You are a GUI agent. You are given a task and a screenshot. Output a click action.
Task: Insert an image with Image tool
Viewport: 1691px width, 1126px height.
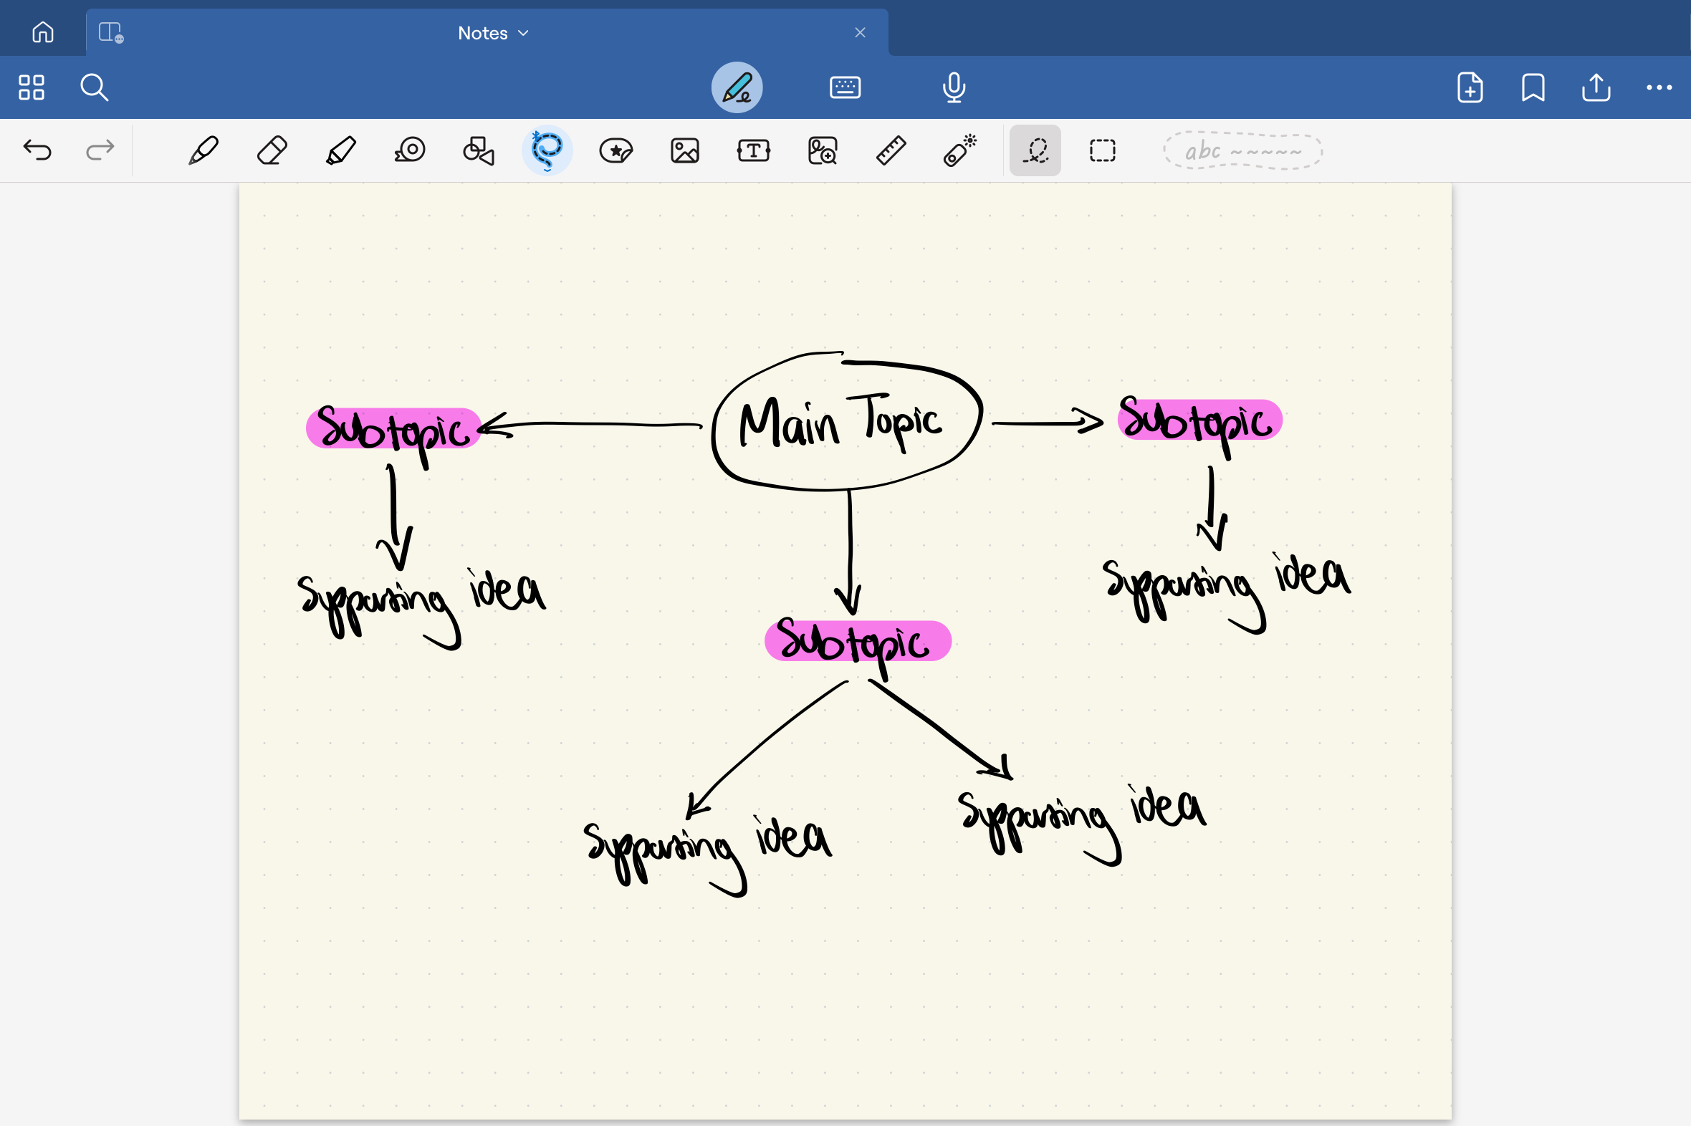pyautogui.click(x=684, y=151)
